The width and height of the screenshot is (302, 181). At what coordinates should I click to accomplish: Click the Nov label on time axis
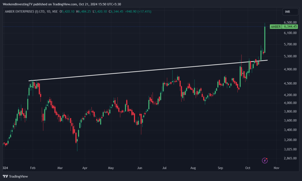point(276,168)
